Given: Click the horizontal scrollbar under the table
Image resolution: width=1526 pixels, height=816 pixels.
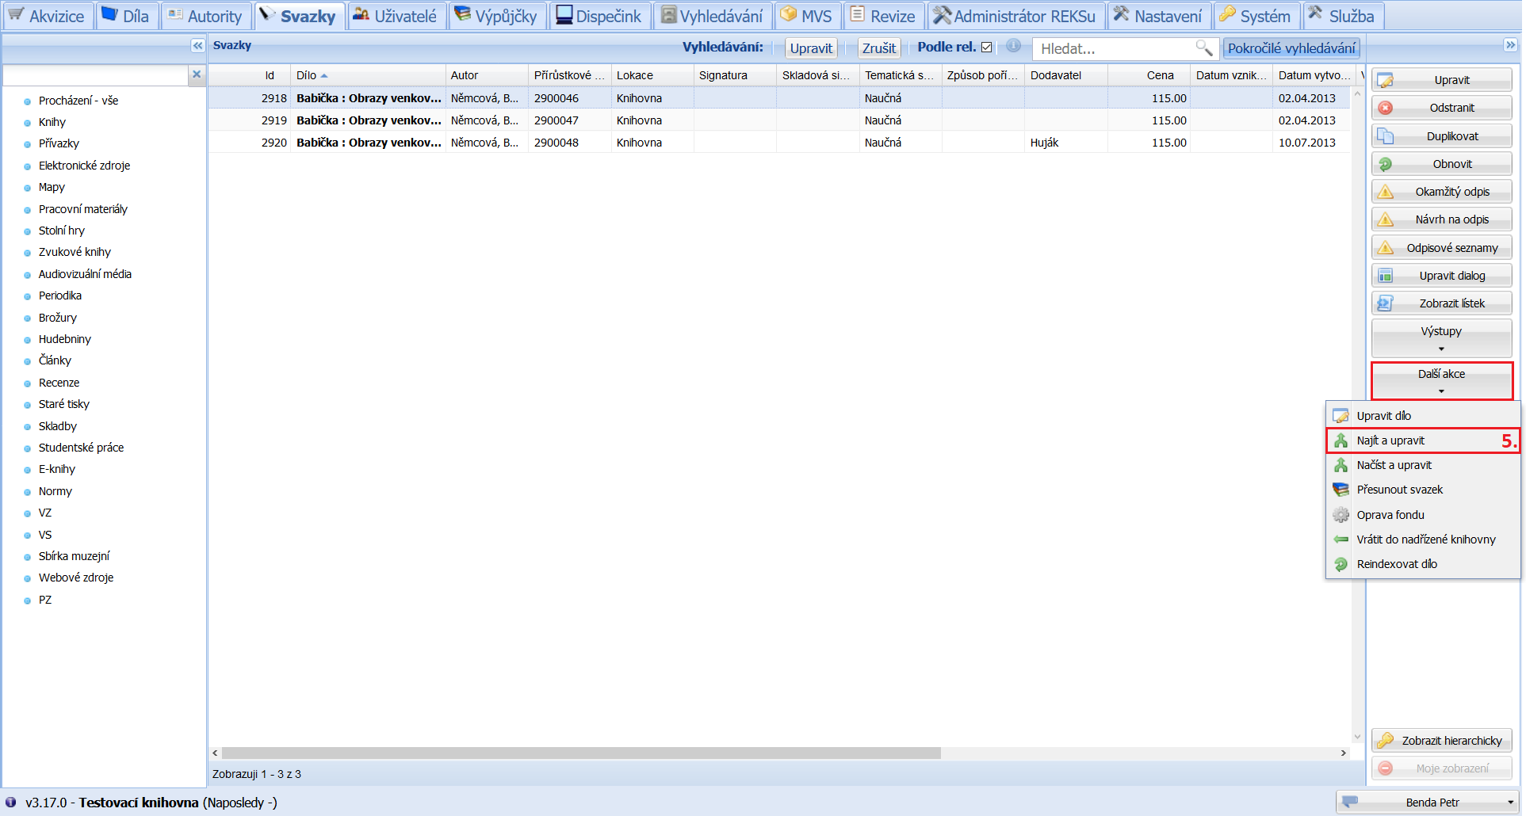Looking at the screenshot, I should (581, 753).
